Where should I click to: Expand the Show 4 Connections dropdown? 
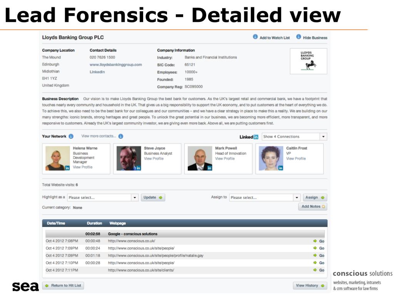pos(294,137)
